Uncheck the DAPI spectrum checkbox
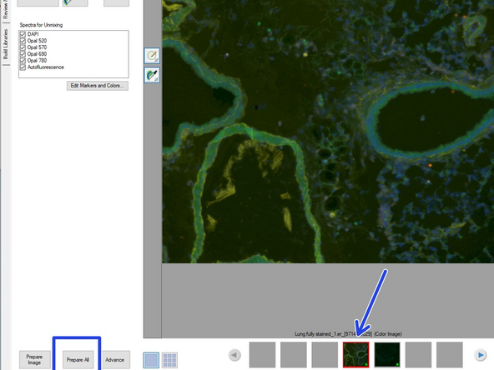494x370 pixels. (23, 34)
